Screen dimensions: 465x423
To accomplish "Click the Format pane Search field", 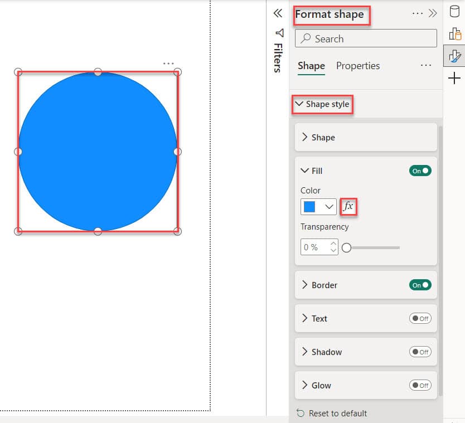I will [x=366, y=38].
